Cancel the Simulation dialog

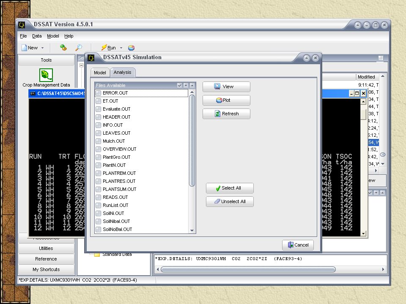298,245
